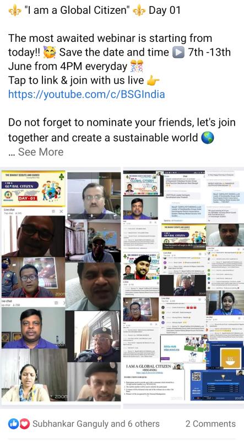244x441 pixels.
Task: Click the I AM A GLOBAL CITIZEN quiz slide
Action: (154, 381)
